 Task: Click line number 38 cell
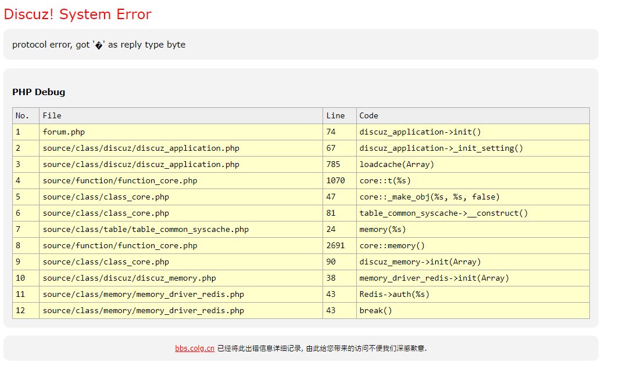(x=339, y=278)
